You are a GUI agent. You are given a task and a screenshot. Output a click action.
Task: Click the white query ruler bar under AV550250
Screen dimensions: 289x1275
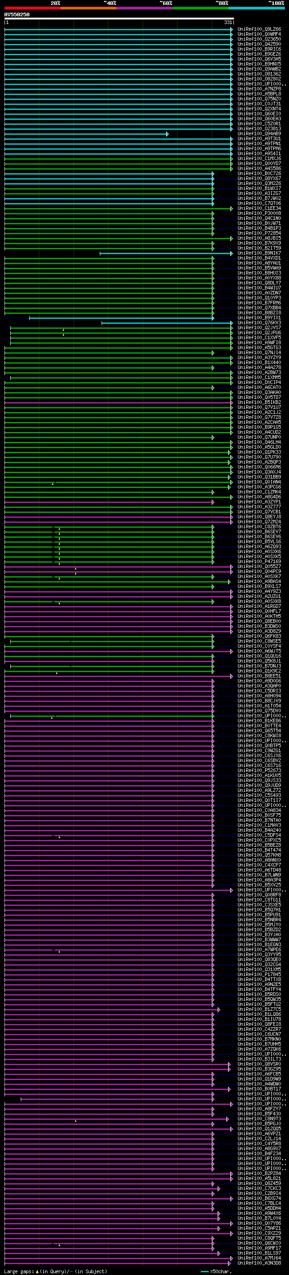point(119,19)
